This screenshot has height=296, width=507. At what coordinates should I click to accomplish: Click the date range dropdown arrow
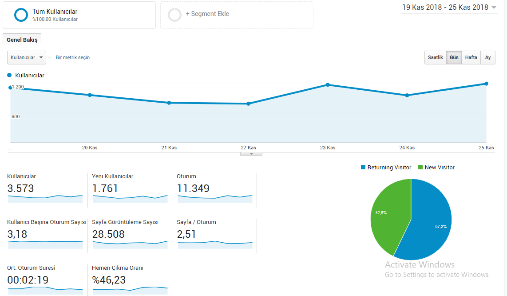click(494, 8)
